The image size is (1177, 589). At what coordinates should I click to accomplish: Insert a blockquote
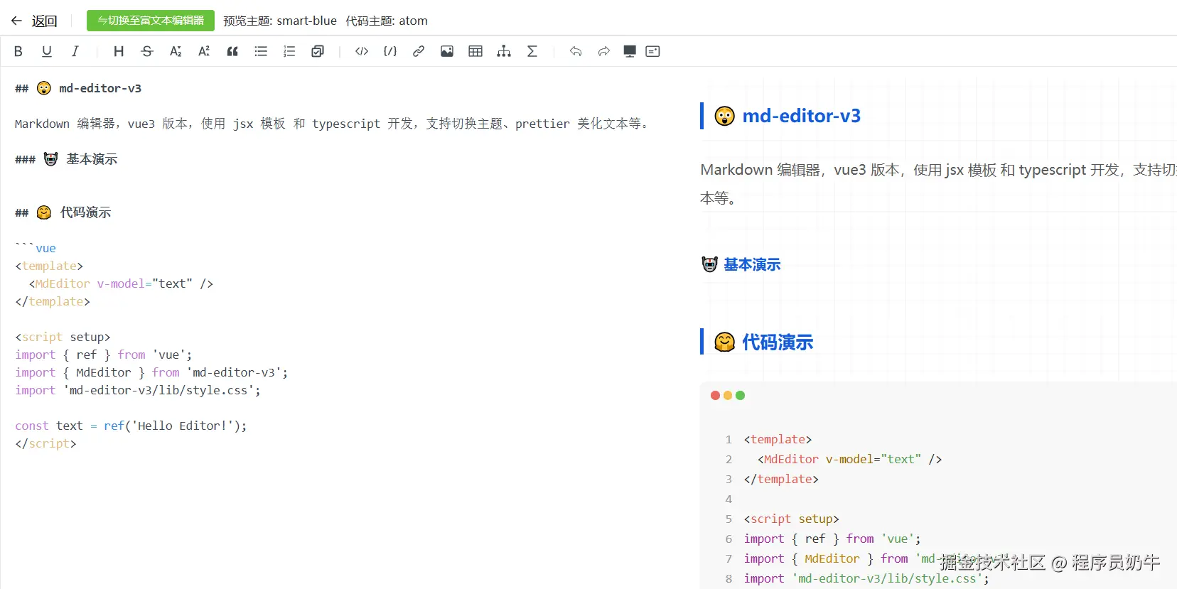pos(232,51)
